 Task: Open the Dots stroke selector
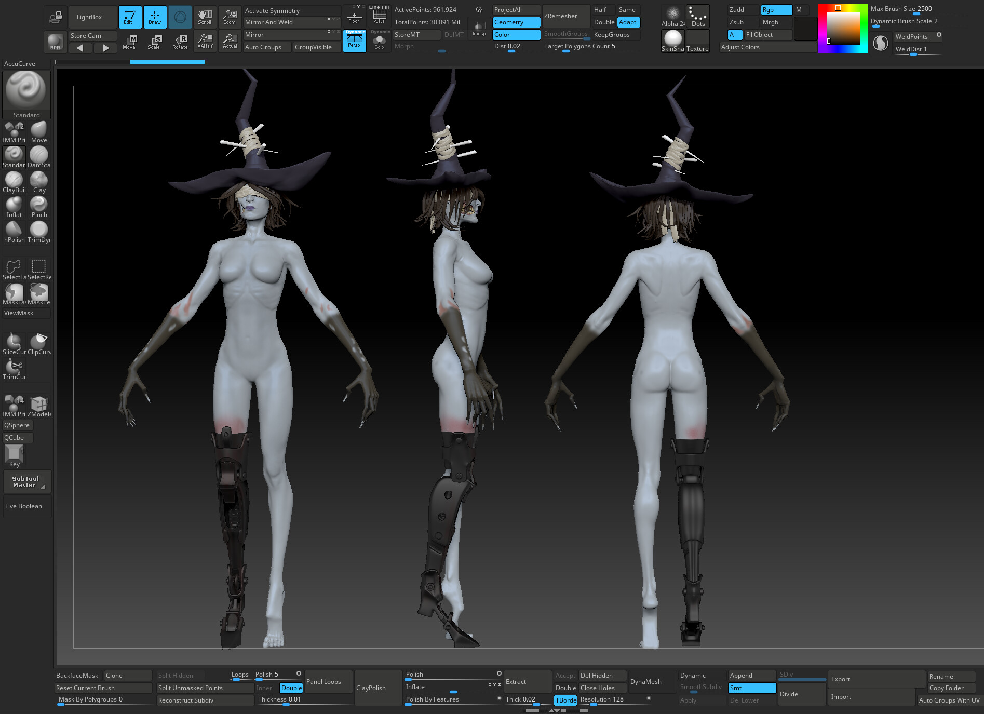pyautogui.click(x=697, y=16)
